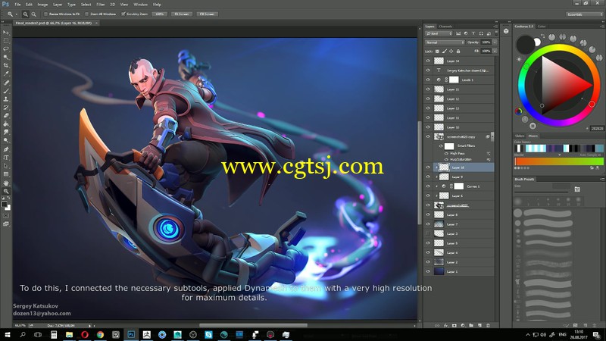606x341 pixels.
Task: Collapse smart filters on screenshot copy layer
Action: [492, 136]
